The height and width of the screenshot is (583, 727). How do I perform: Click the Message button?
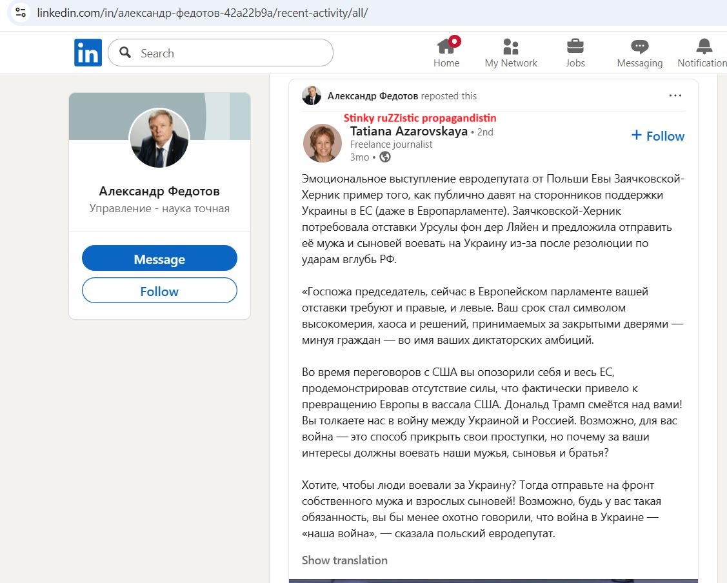[x=159, y=258]
